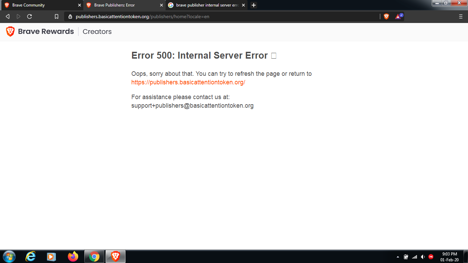Open a new tab with the plus button
Image resolution: width=468 pixels, height=263 pixels.
pyautogui.click(x=254, y=5)
